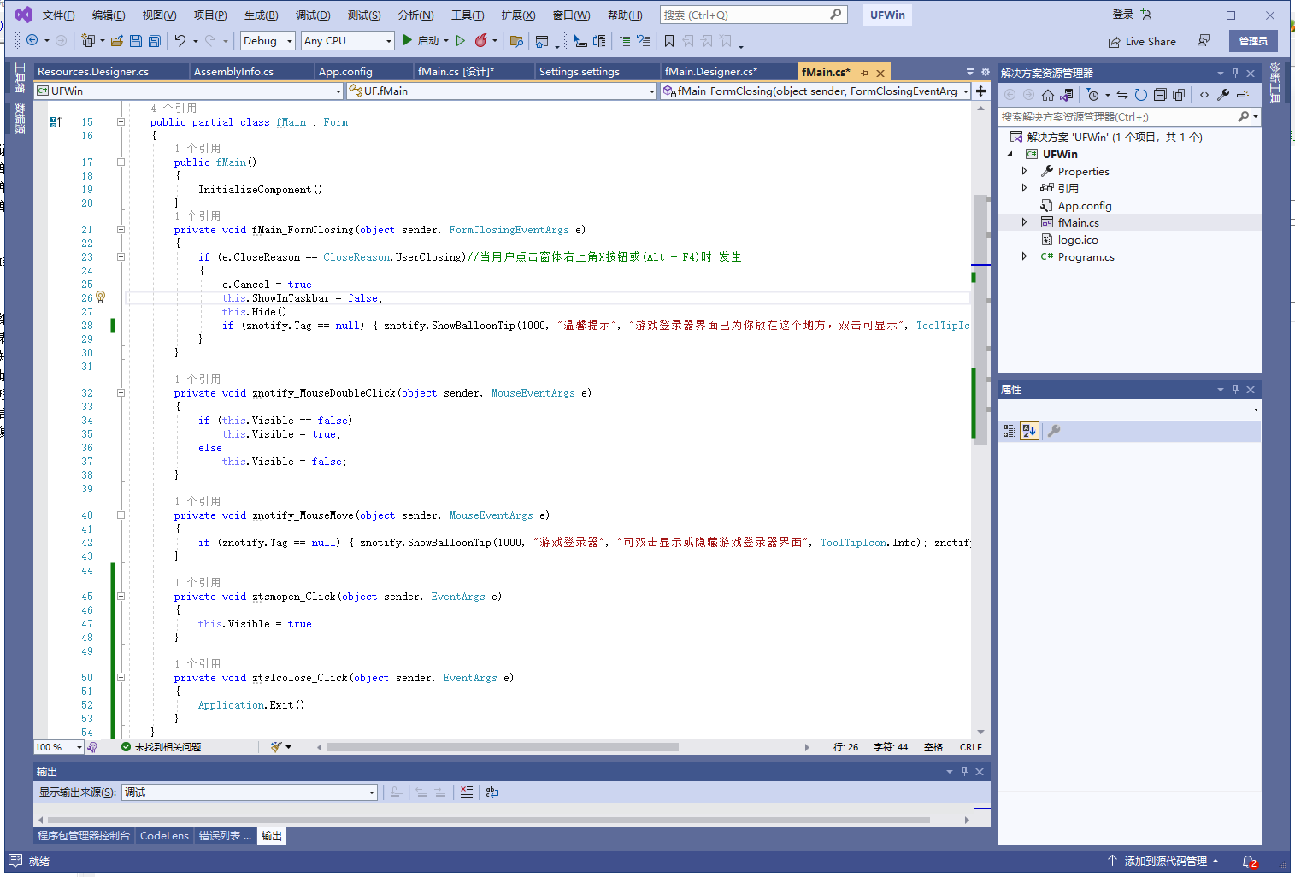The height and width of the screenshot is (877, 1295).
Task: Switch views icon in Solution Explorer toolbar
Action: [1067, 95]
